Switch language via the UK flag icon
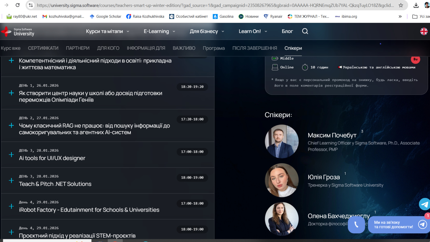 tap(424, 31)
